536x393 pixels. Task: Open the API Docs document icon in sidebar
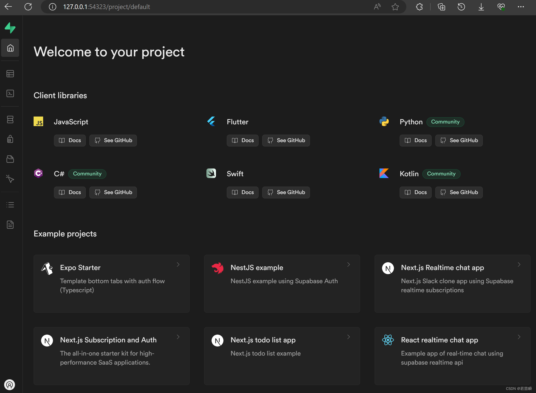tap(10, 225)
